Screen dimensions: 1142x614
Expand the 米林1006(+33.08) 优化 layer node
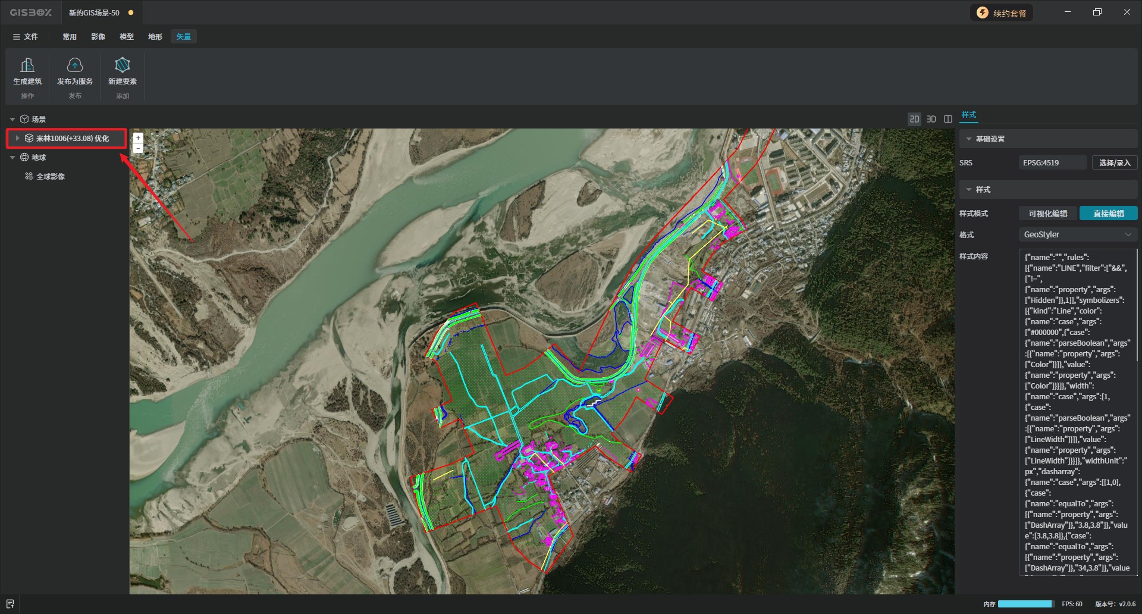pyautogui.click(x=18, y=138)
